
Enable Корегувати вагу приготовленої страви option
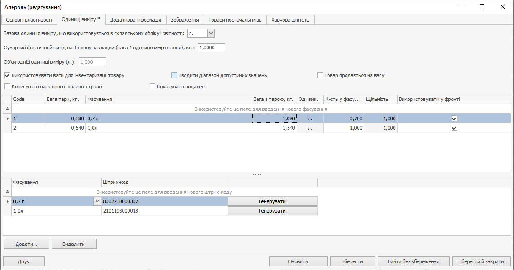pyautogui.click(x=7, y=87)
